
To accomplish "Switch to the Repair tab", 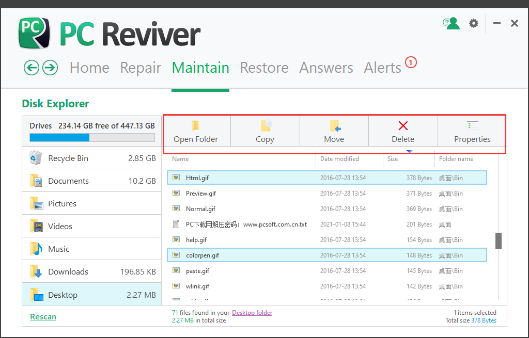I will pyautogui.click(x=141, y=68).
